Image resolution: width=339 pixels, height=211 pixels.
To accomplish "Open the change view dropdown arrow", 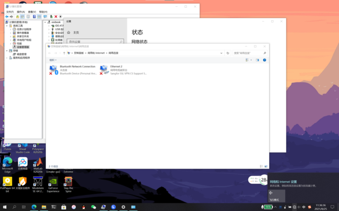I will (251, 60).
